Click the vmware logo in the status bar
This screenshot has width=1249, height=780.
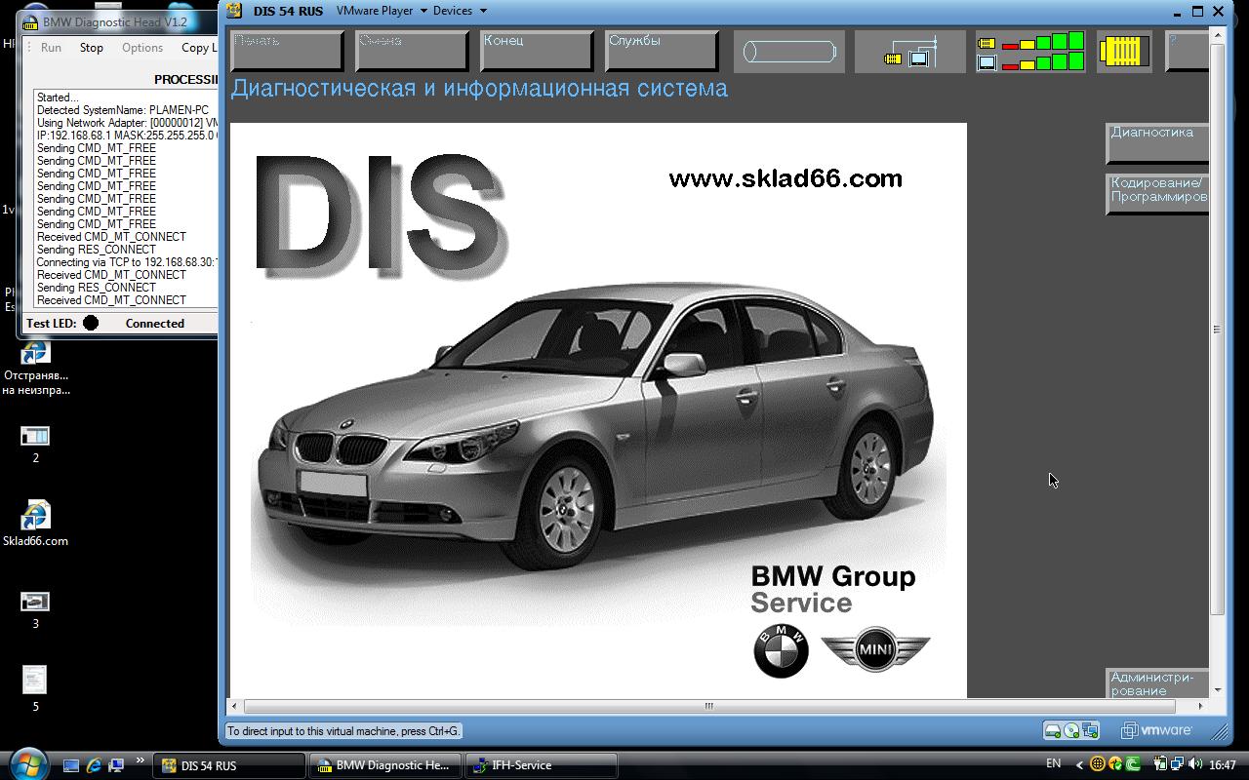[1156, 730]
